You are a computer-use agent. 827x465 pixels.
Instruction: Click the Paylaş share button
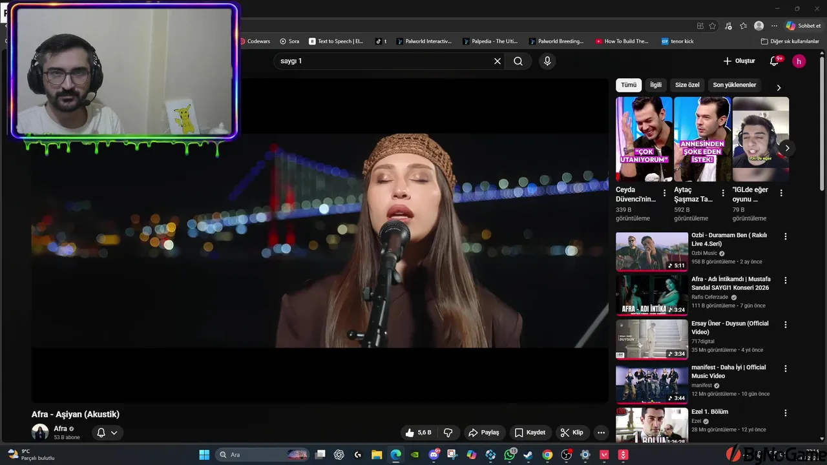[484, 433]
